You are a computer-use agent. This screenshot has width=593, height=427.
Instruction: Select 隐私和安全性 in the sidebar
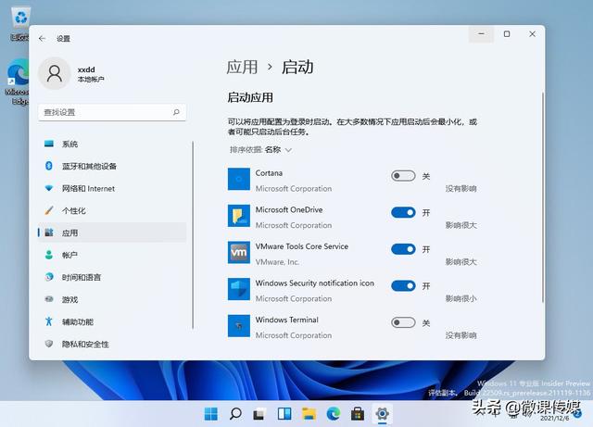click(x=112, y=344)
